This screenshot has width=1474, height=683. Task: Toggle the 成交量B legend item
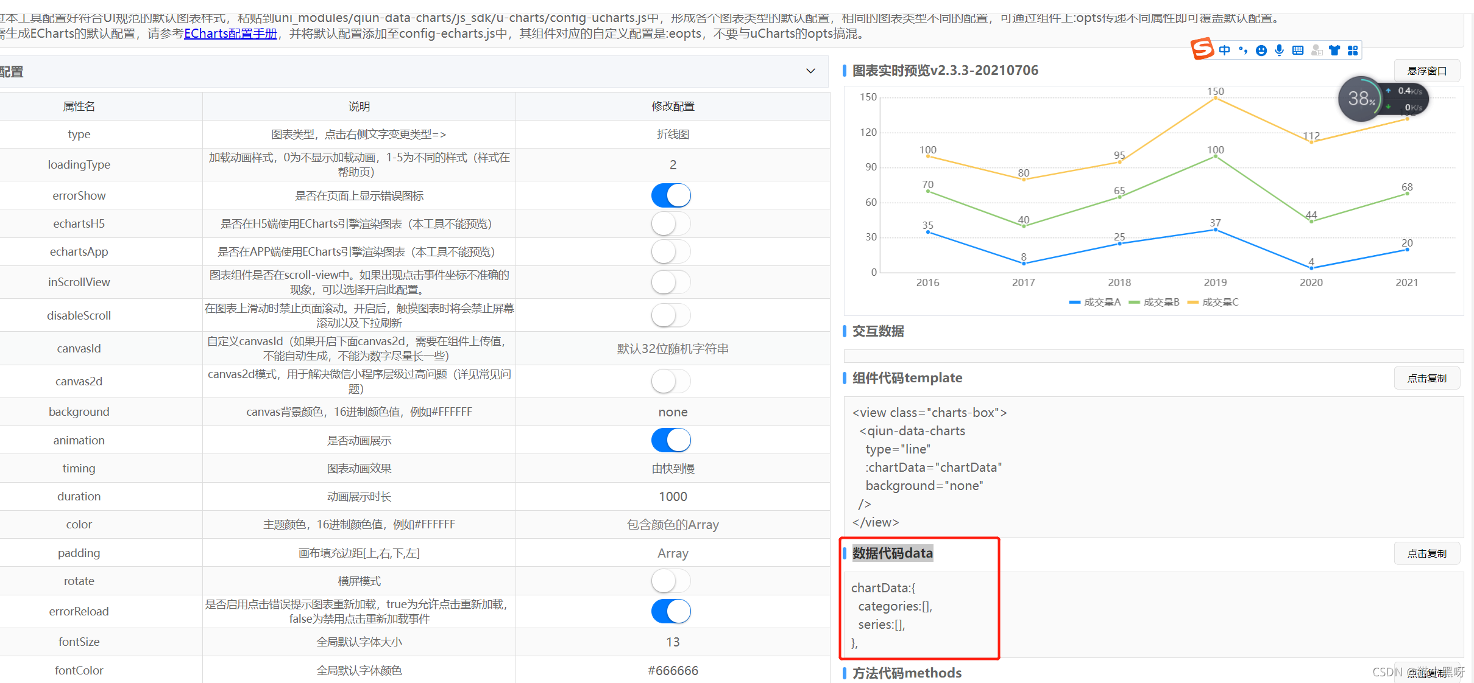pyautogui.click(x=1153, y=302)
